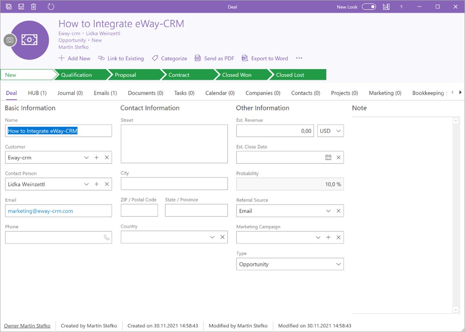Open the three-dots more actions menu
This screenshot has height=332, width=465.
pyautogui.click(x=299, y=58)
